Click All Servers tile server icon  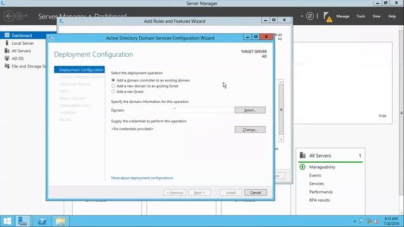(x=302, y=155)
